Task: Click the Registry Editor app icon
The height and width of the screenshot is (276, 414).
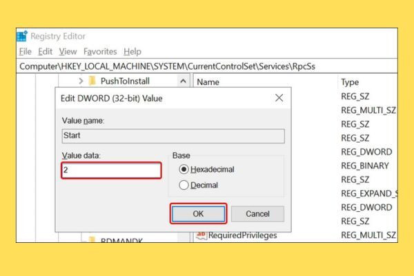Action: pyautogui.click(x=22, y=36)
